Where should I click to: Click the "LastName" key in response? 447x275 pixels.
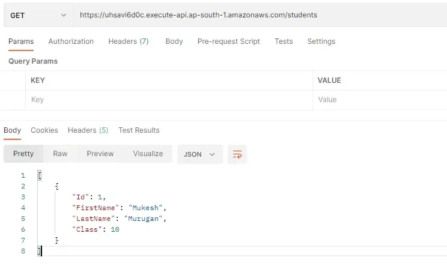(93, 219)
